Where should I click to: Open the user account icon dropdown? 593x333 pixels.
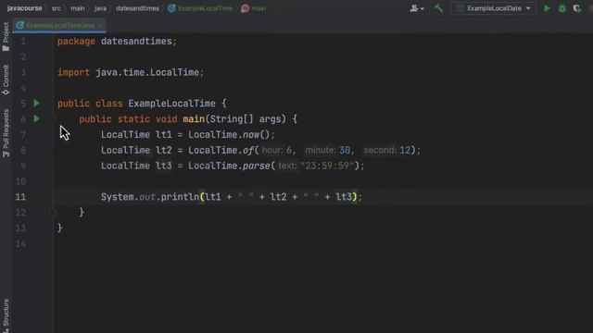click(x=417, y=8)
